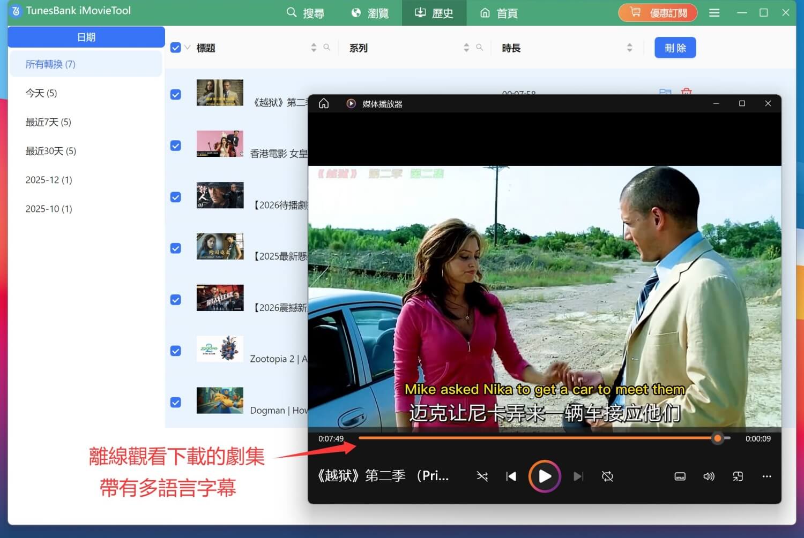Sort the list by 時長 duration

click(630, 47)
